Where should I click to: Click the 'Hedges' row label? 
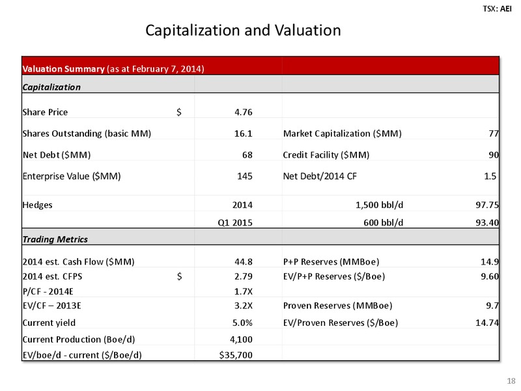pyautogui.click(x=37, y=205)
